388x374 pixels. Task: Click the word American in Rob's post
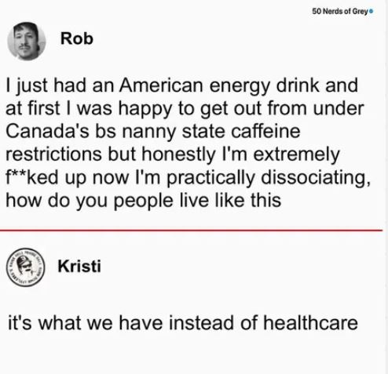pos(161,85)
